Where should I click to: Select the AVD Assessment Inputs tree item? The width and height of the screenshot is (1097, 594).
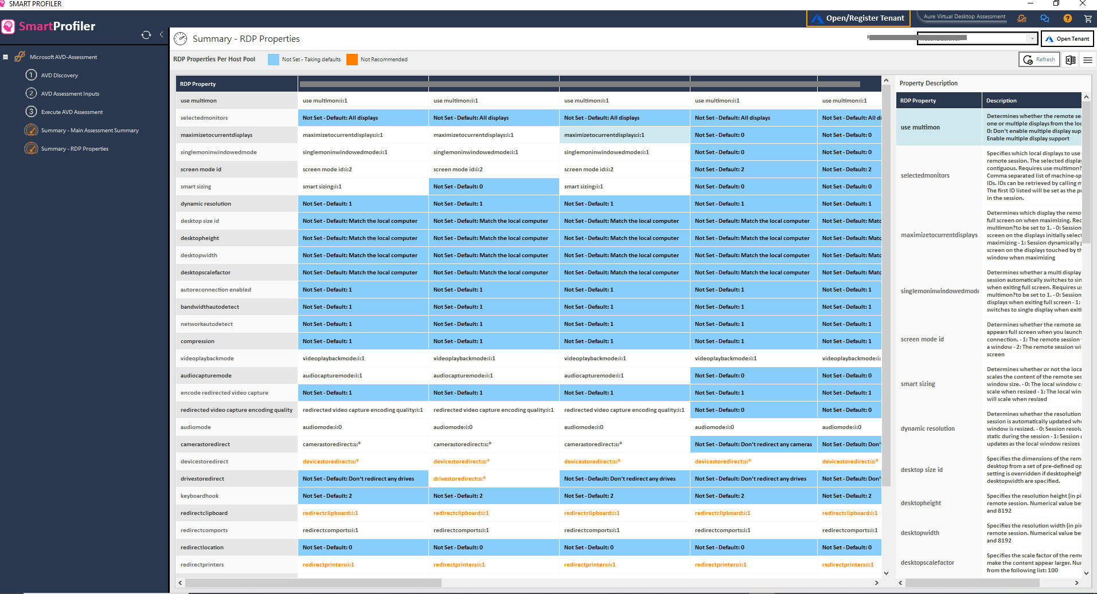(x=70, y=93)
